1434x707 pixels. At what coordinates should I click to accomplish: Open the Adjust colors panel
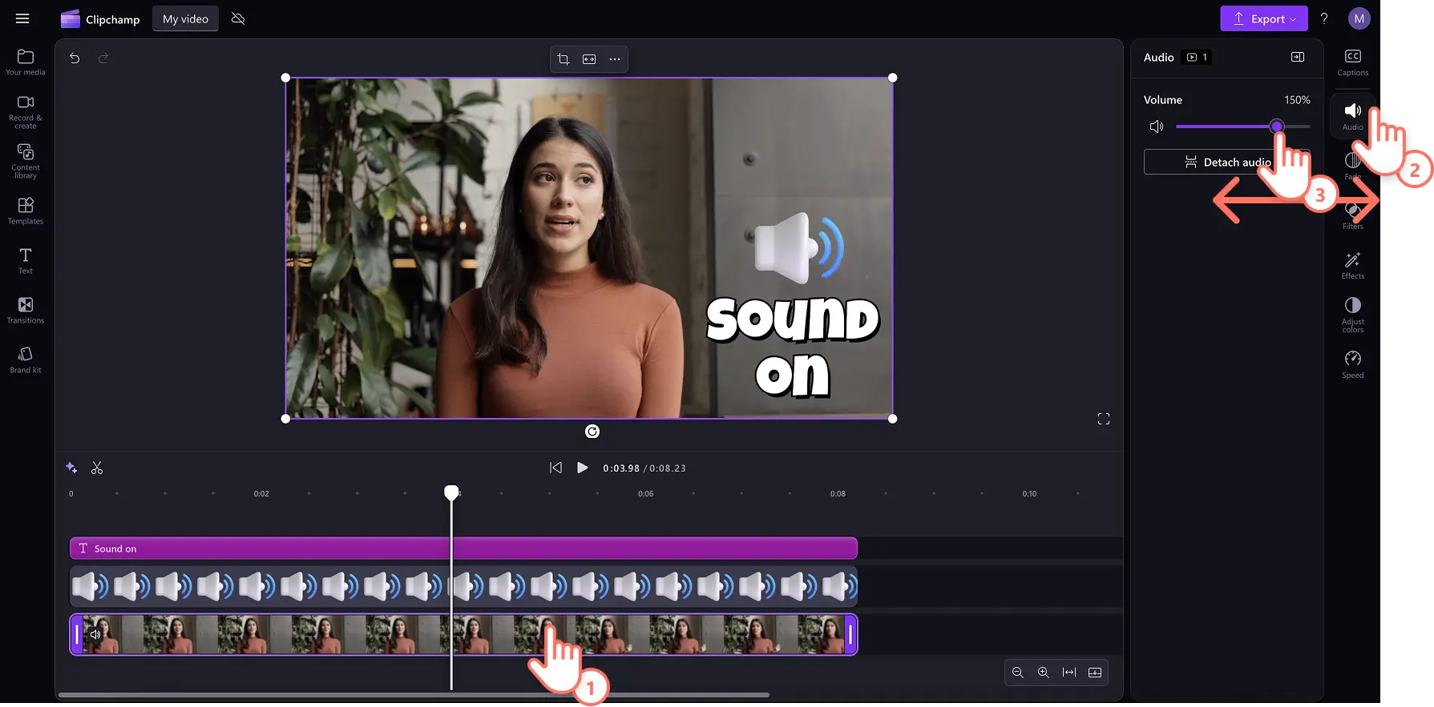coord(1352,314)
